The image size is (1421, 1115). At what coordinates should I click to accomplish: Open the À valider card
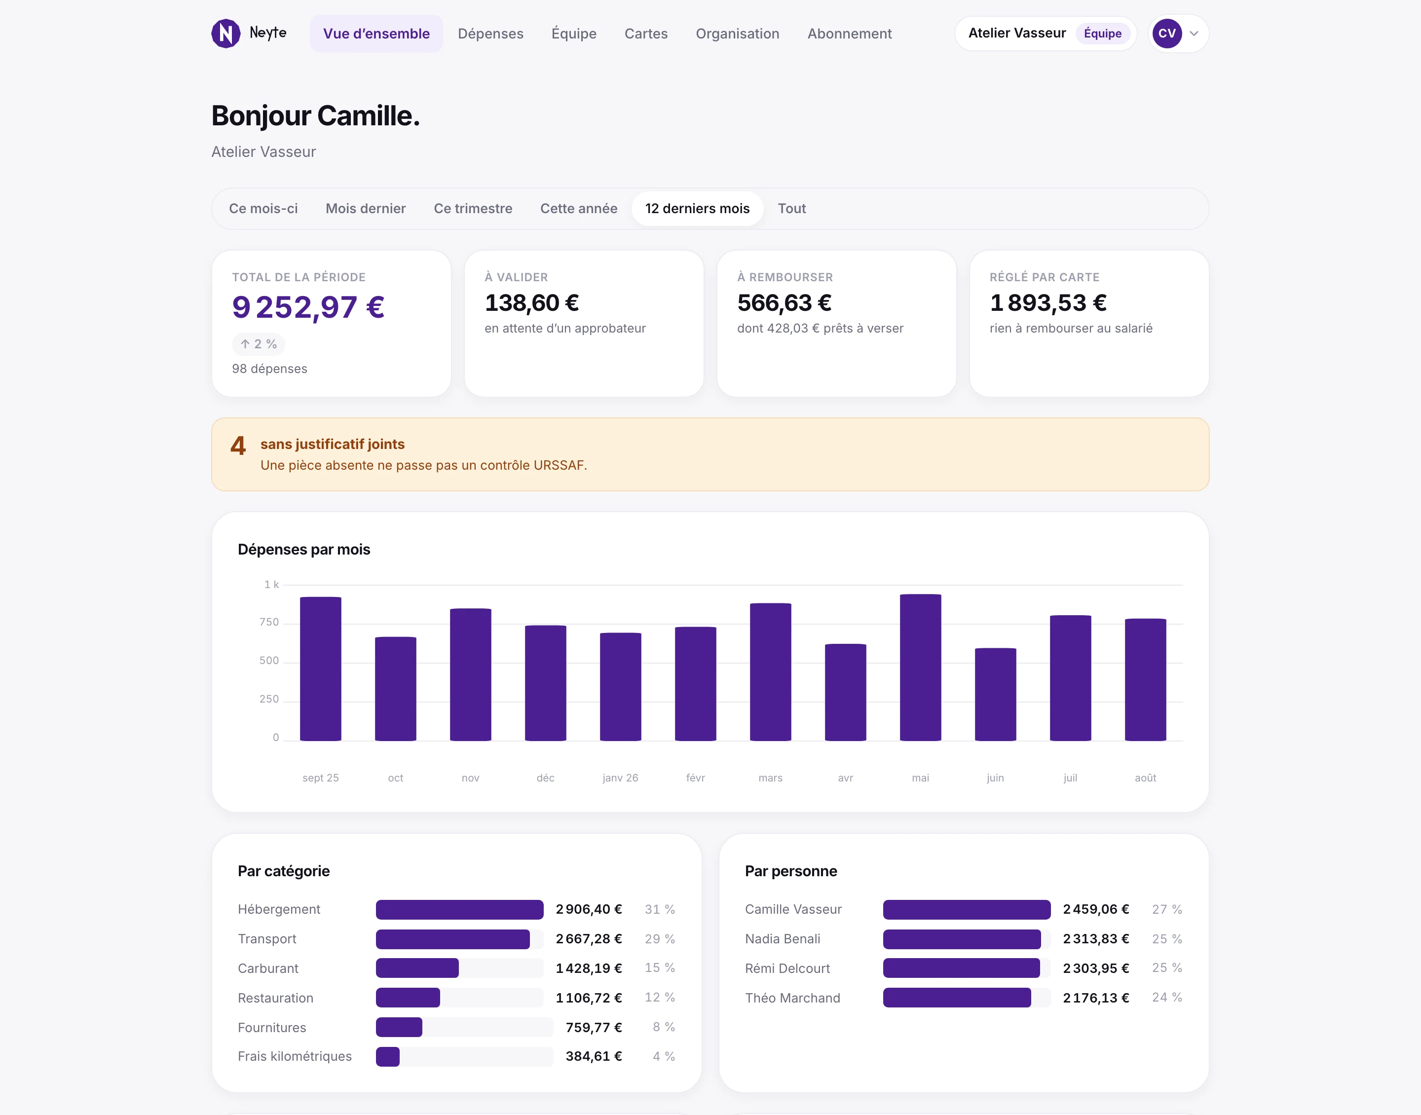click(x=584, y=323)
